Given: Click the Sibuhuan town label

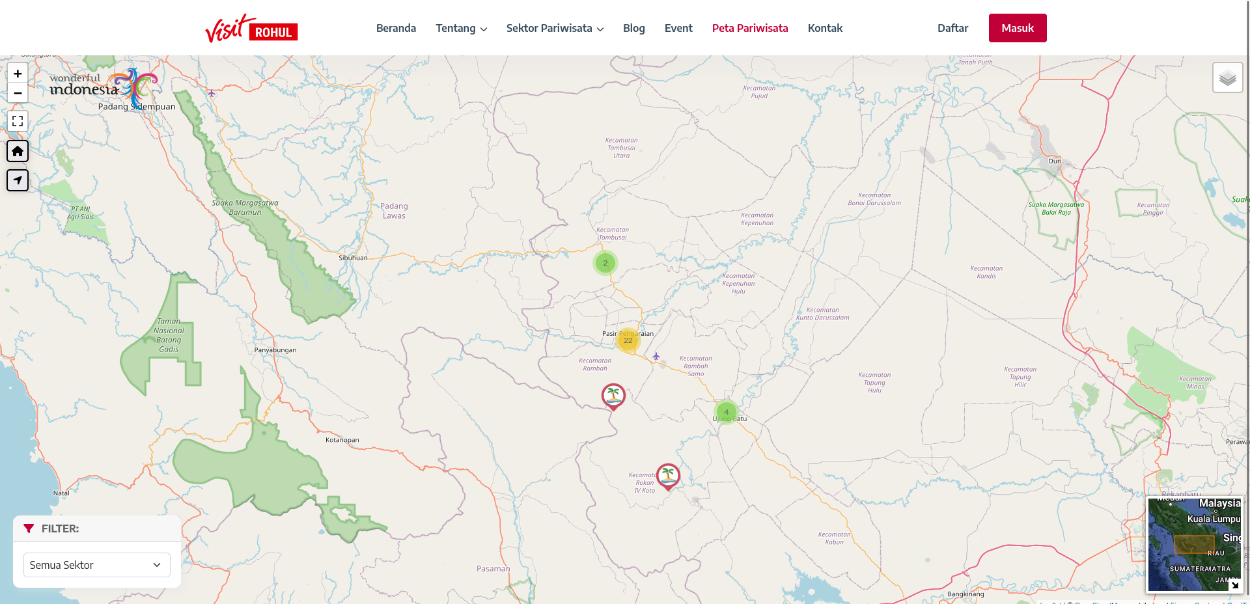Looking at the screenshot, I should (353, 258).
